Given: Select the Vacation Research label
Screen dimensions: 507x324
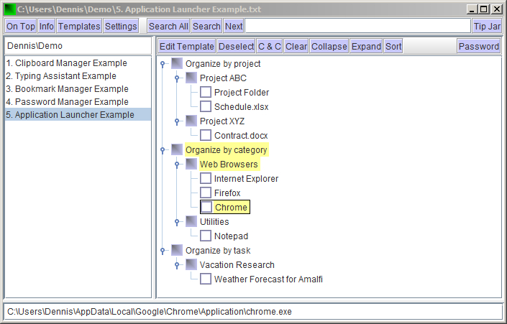Looking at the screenshot, I should click(x=237, y=265).
